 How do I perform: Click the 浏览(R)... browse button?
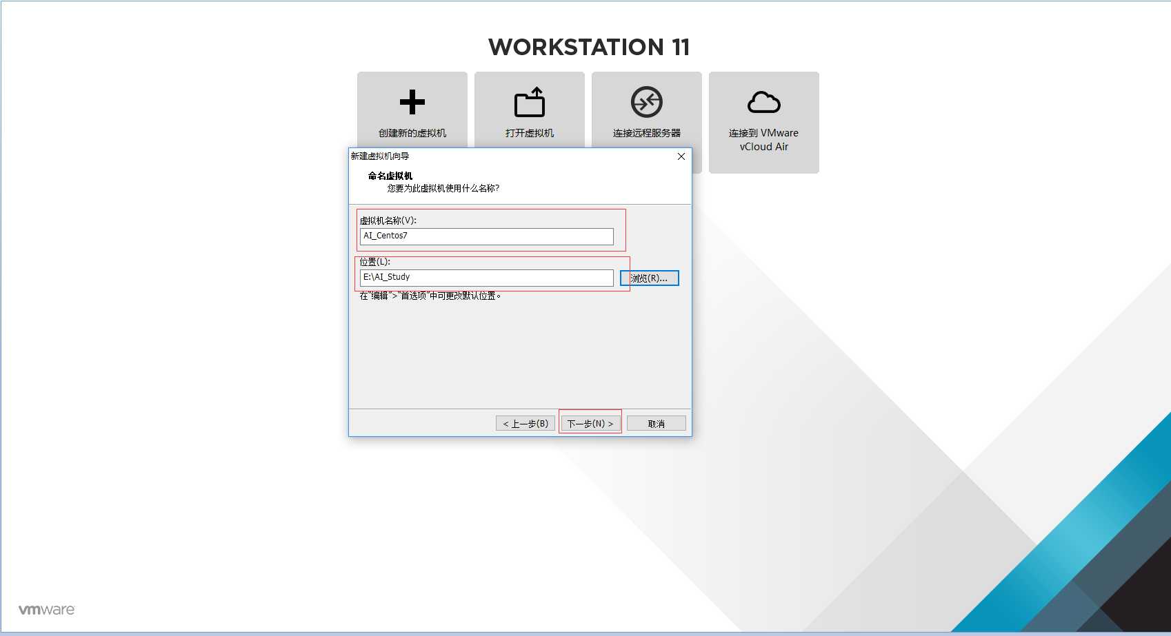[650, 278]
